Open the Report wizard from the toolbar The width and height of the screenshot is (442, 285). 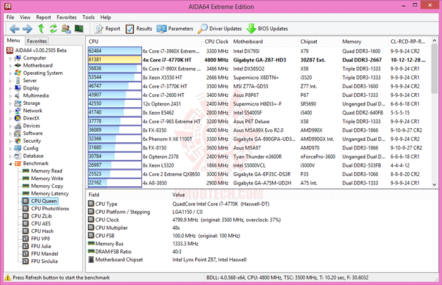click(x=107, y=29)
